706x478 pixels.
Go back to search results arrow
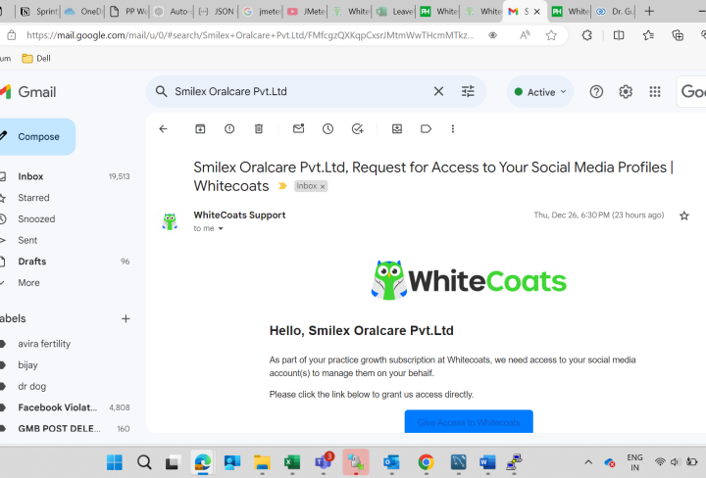tap(163, 129)
